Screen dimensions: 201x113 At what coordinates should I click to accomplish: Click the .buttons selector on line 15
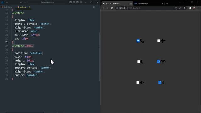pyautogui.click(x=18, y=13)
